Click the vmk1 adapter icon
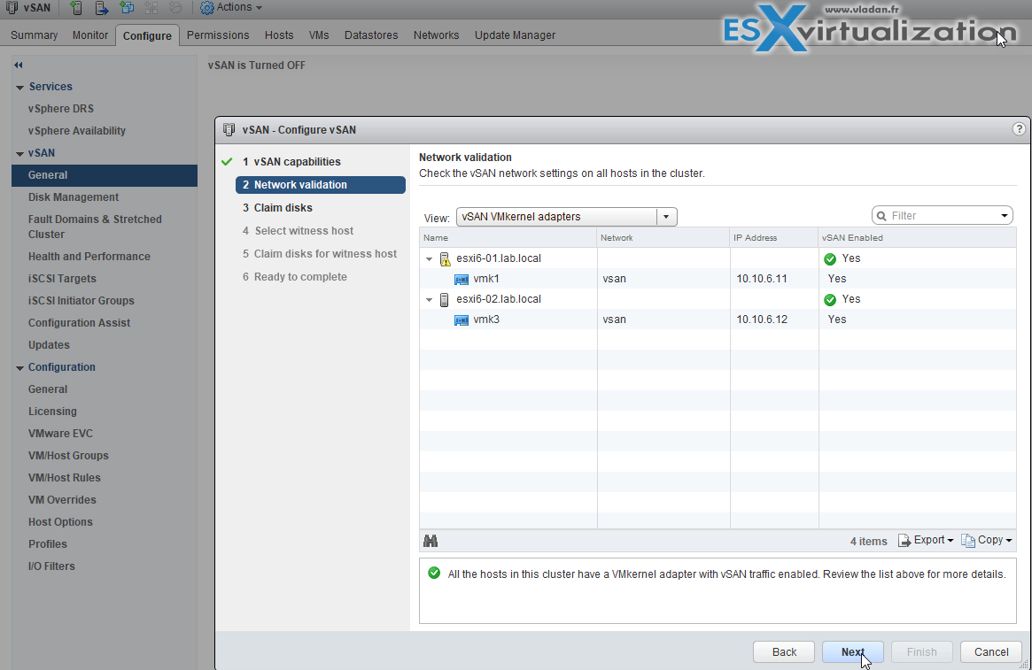 point(462,280)
